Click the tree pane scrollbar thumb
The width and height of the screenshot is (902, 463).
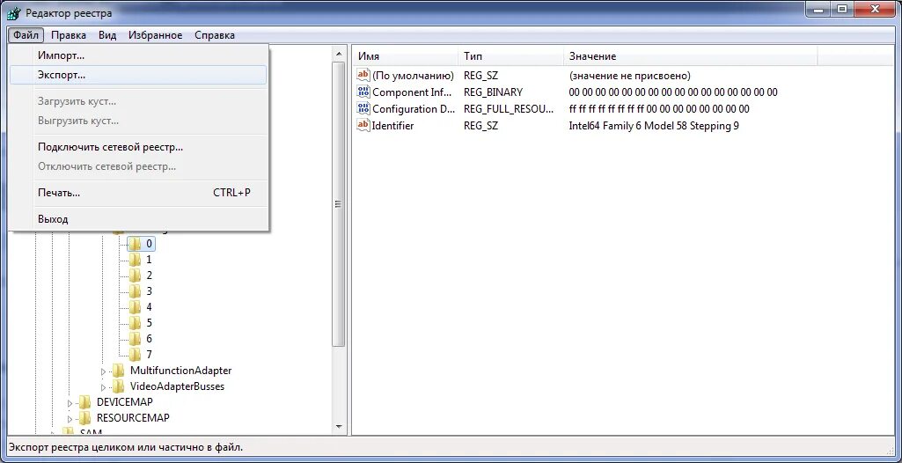339,203
